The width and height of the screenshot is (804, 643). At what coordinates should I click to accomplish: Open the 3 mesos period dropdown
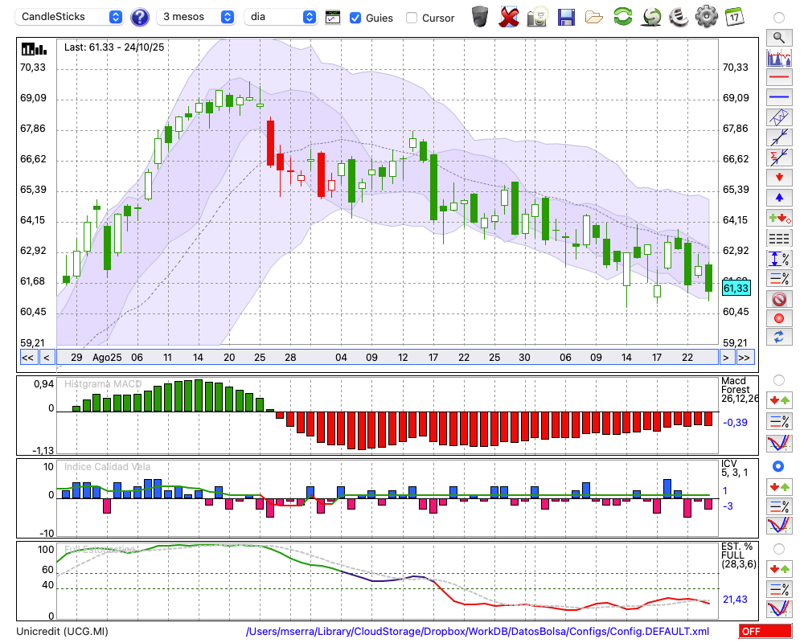[x=195, y=17]
